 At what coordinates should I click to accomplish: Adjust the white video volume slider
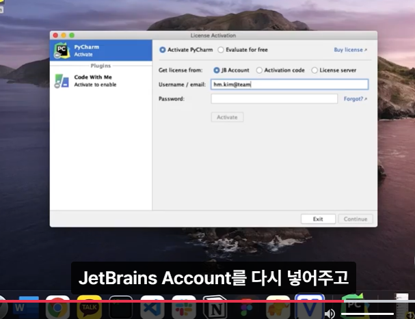tap(367, 314)
